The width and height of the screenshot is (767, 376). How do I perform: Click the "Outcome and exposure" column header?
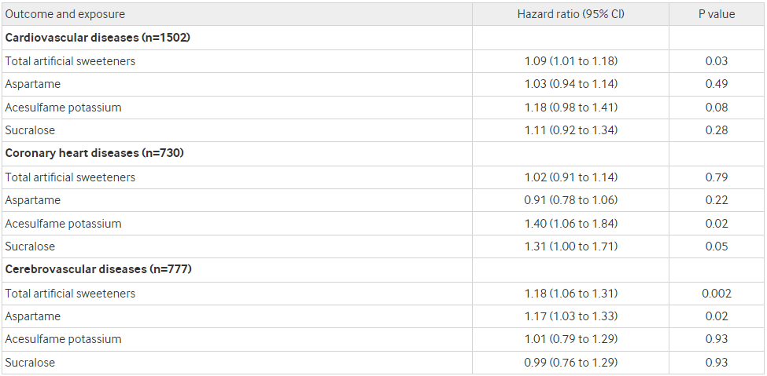tap(65, 14)
